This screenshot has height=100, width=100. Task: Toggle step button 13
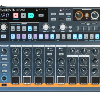[x=80, y=36]
